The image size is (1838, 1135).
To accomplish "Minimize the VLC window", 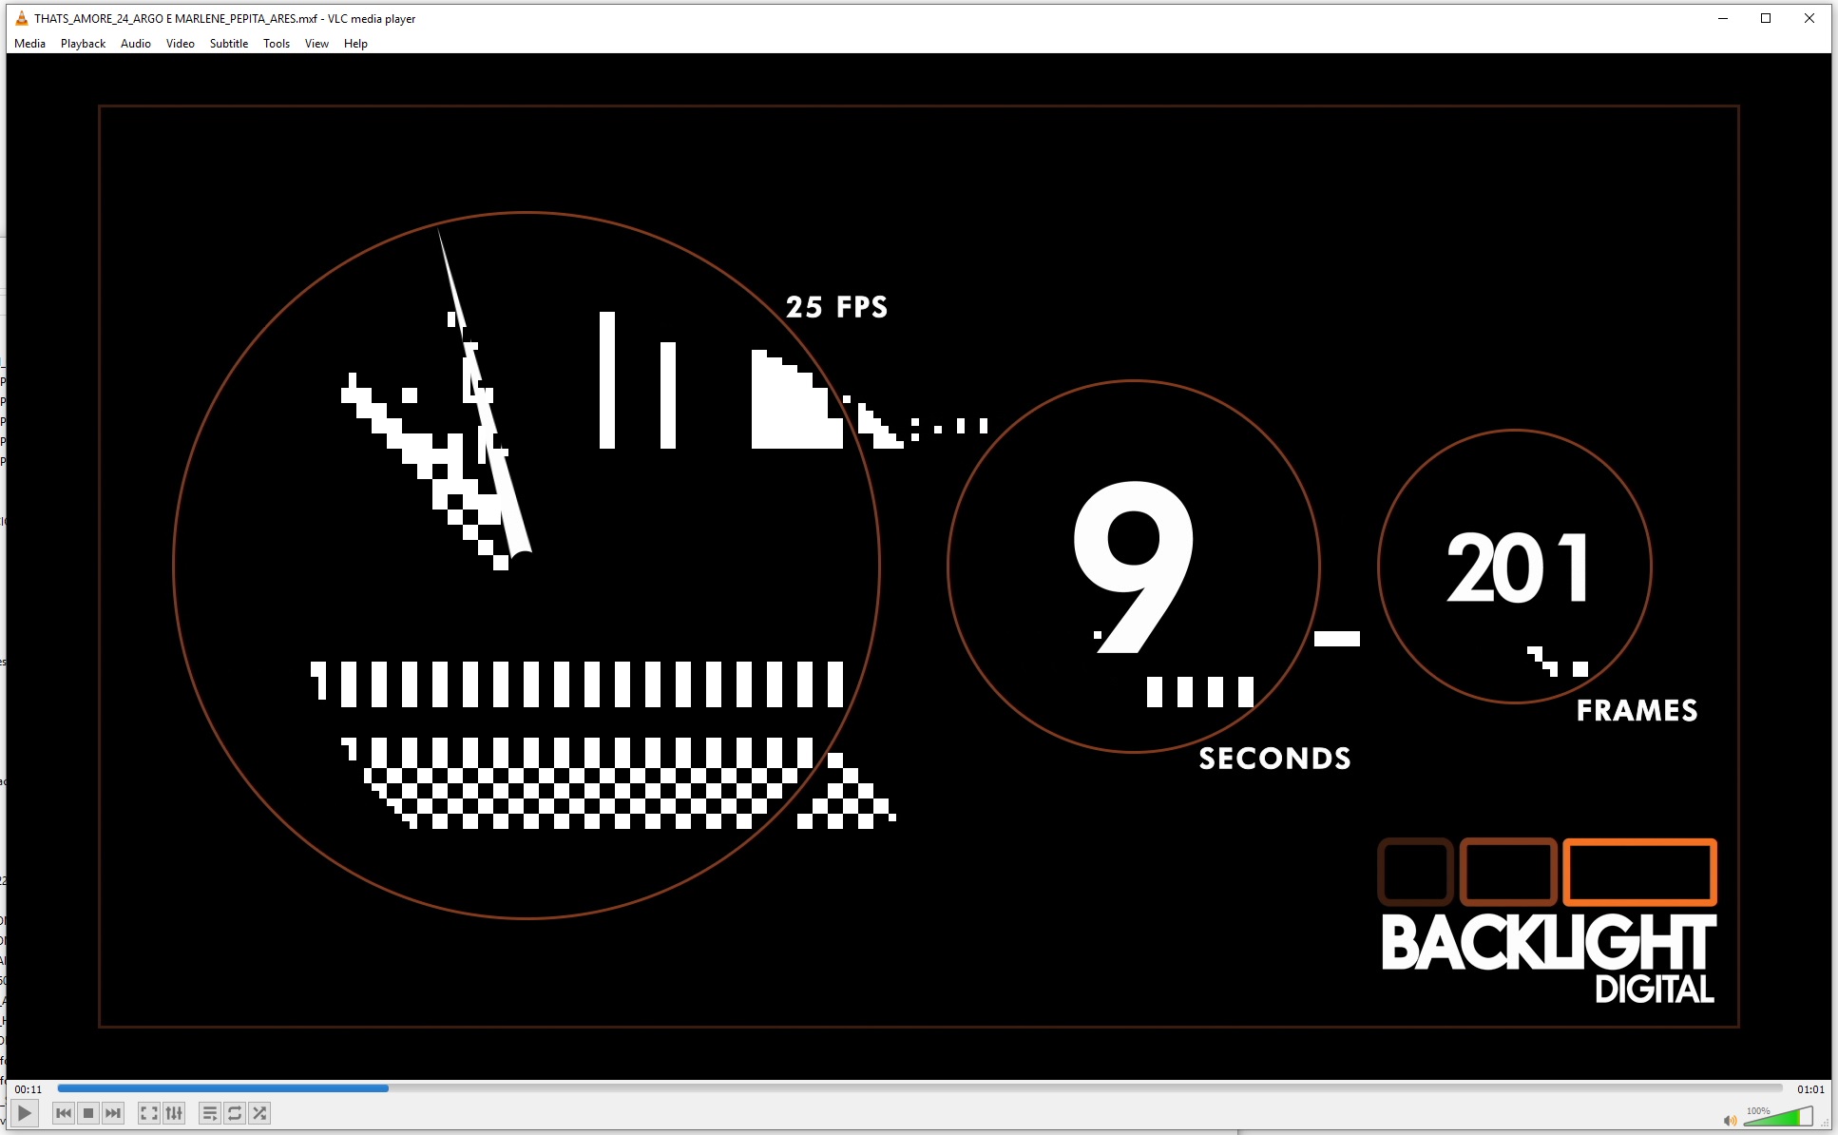I will (x=1722, y=18).
